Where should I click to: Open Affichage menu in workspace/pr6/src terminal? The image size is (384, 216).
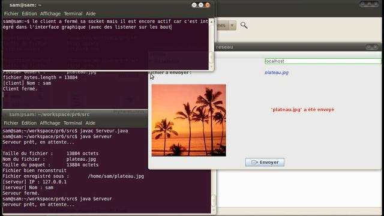[x=50, y=123]
